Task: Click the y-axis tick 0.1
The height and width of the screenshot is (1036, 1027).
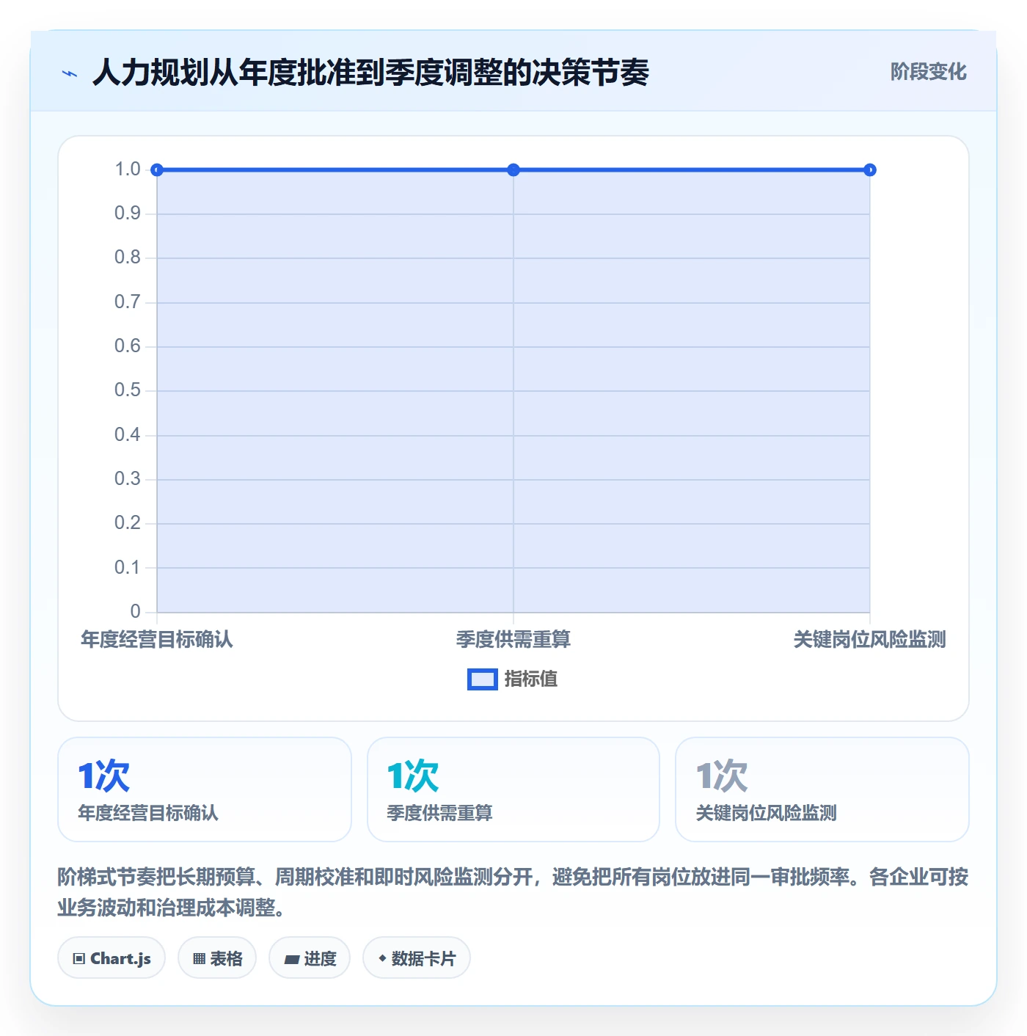Action: (x=128, y=567)
